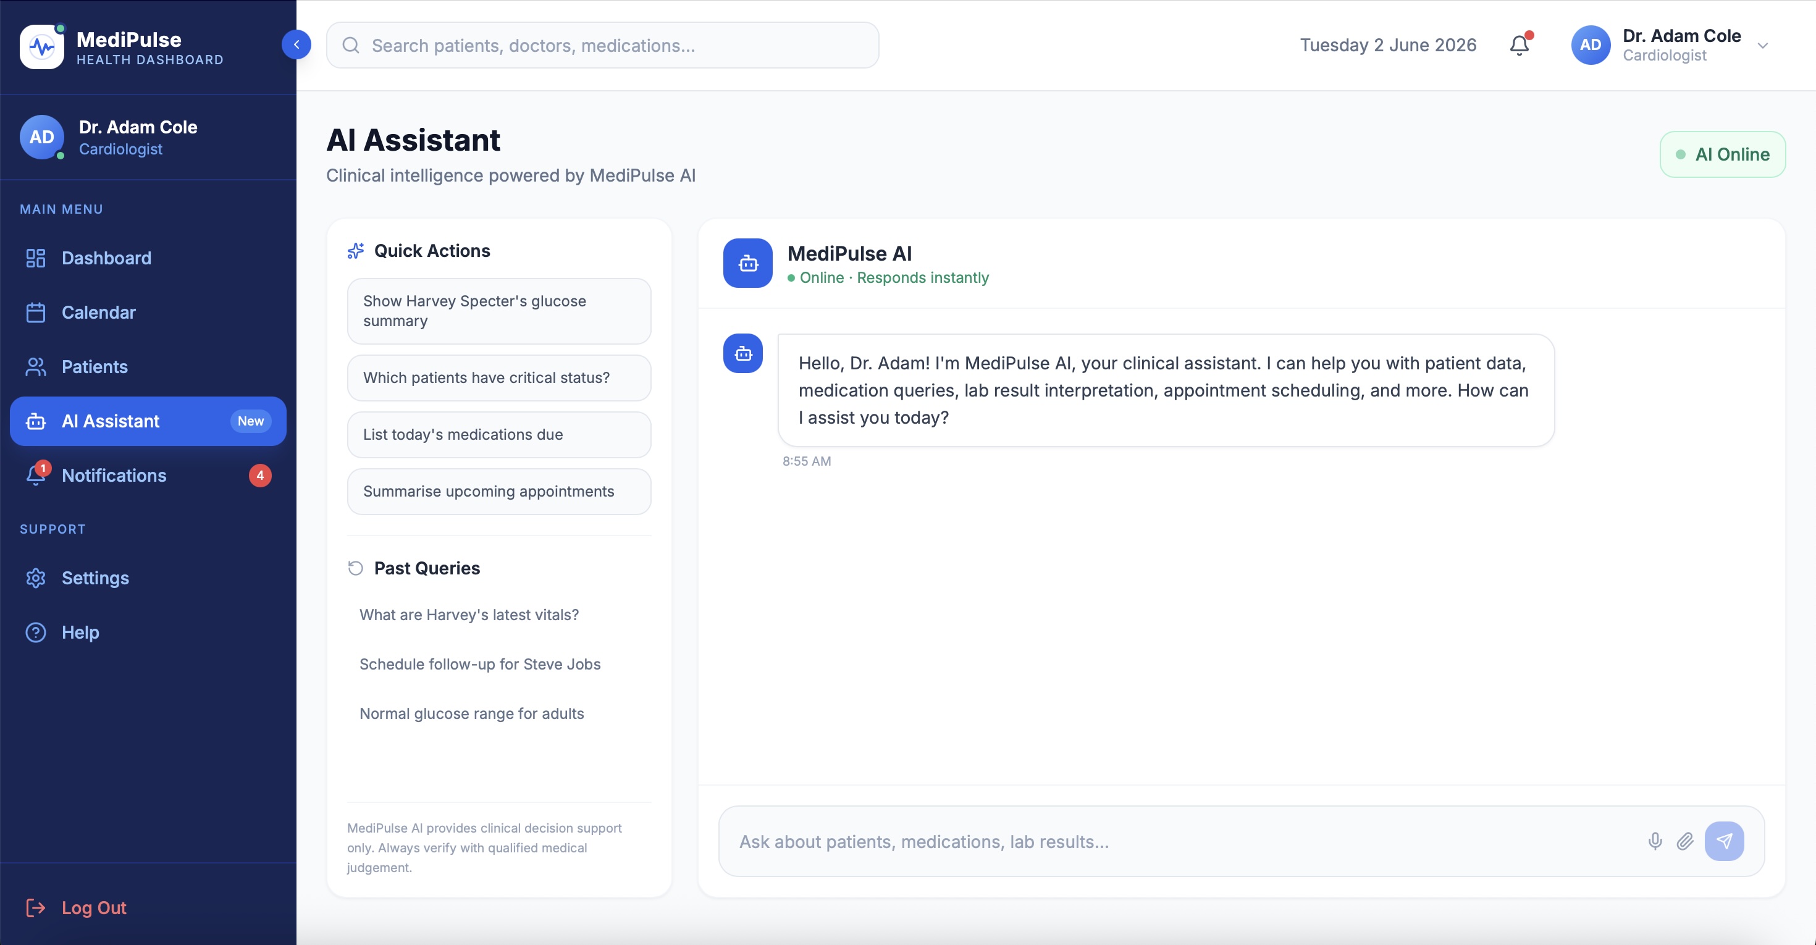
Task: Run Show Harvey Specter's glucose summary action
Action: pyautogui.click(x=499, y=311)
